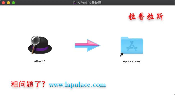Select the "Applications" name label
Screen dimensions: 175x95
pos(132,61)
